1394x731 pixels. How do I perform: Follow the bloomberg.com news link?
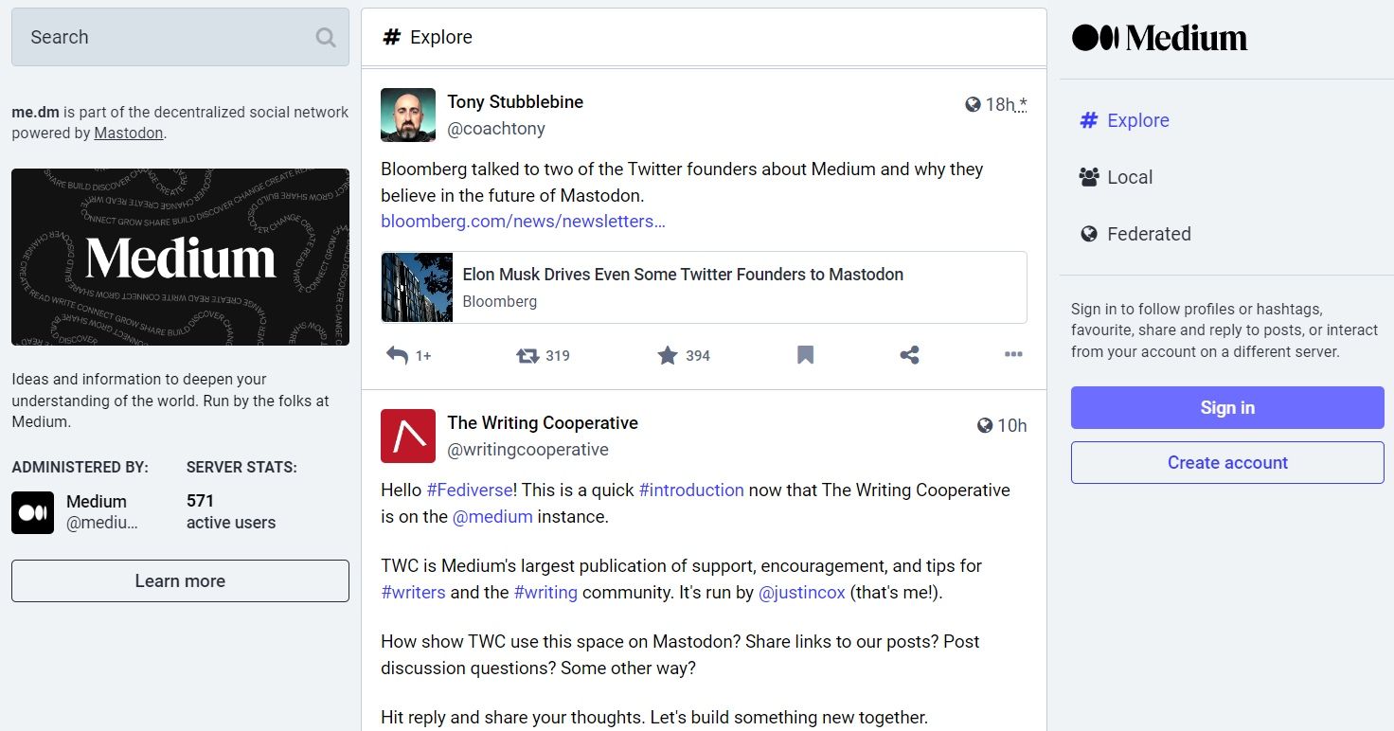coord(523,221)
